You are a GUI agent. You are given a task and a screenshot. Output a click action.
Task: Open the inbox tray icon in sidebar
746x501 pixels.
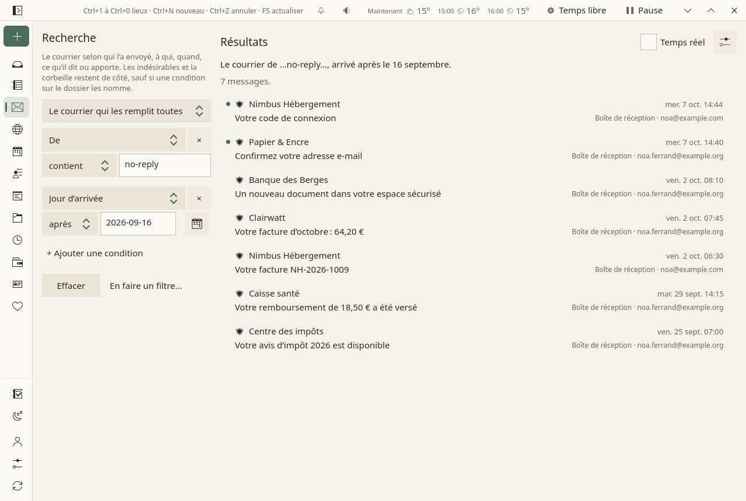(17, 64)
